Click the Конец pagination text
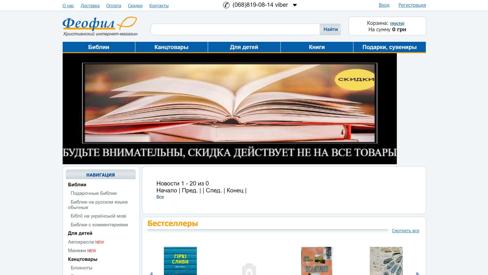The image size is (488, 275). tap(235, 190)
